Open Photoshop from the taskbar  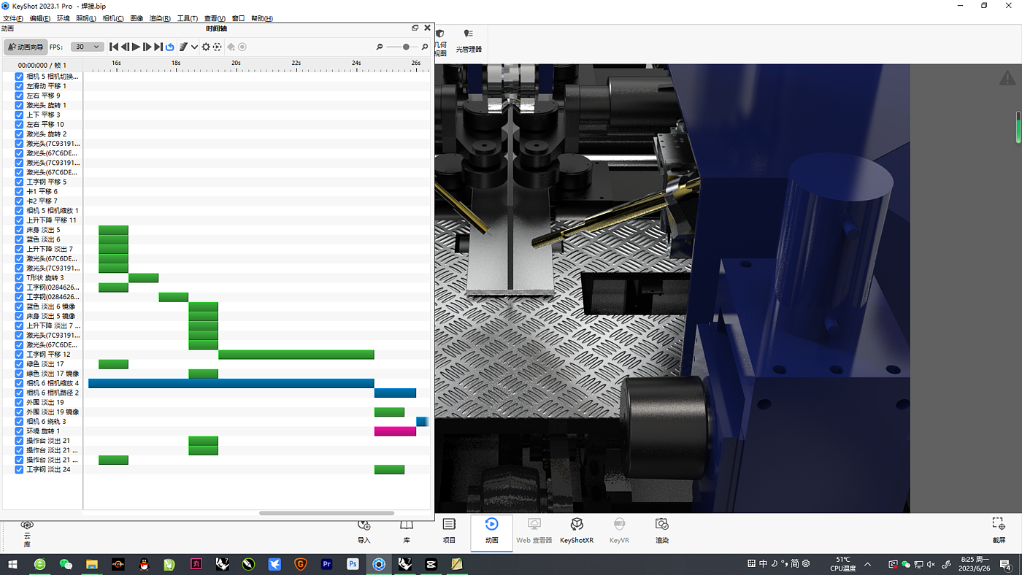tap(353, 564)
